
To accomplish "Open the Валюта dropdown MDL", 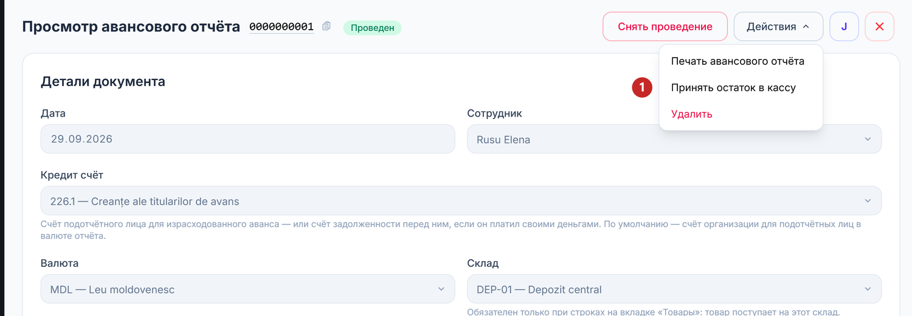I will [x=247, y=289].
